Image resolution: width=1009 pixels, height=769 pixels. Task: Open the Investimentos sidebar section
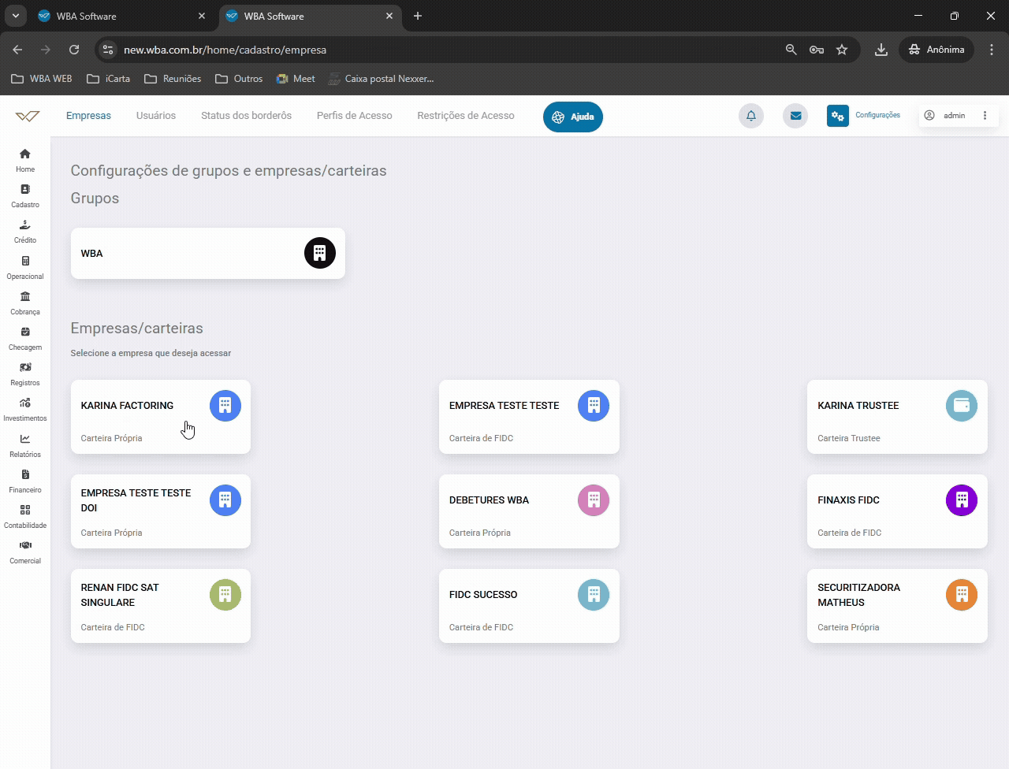(x=25, y=409)
